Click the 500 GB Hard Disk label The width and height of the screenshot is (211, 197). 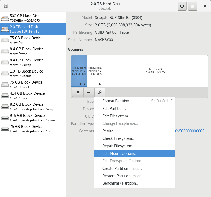pos(24,16)
